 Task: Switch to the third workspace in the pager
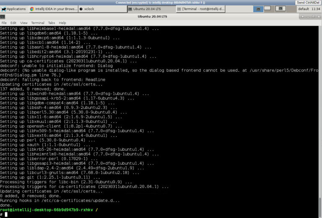(280, 9)
